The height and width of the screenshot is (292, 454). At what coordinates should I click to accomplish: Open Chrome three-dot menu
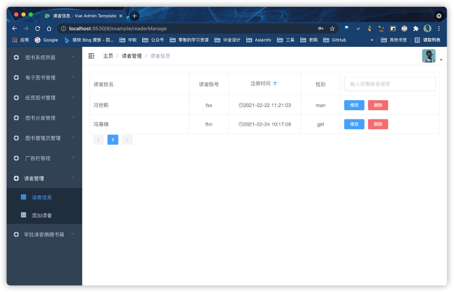pyautogui.click(x=439, y=29)
